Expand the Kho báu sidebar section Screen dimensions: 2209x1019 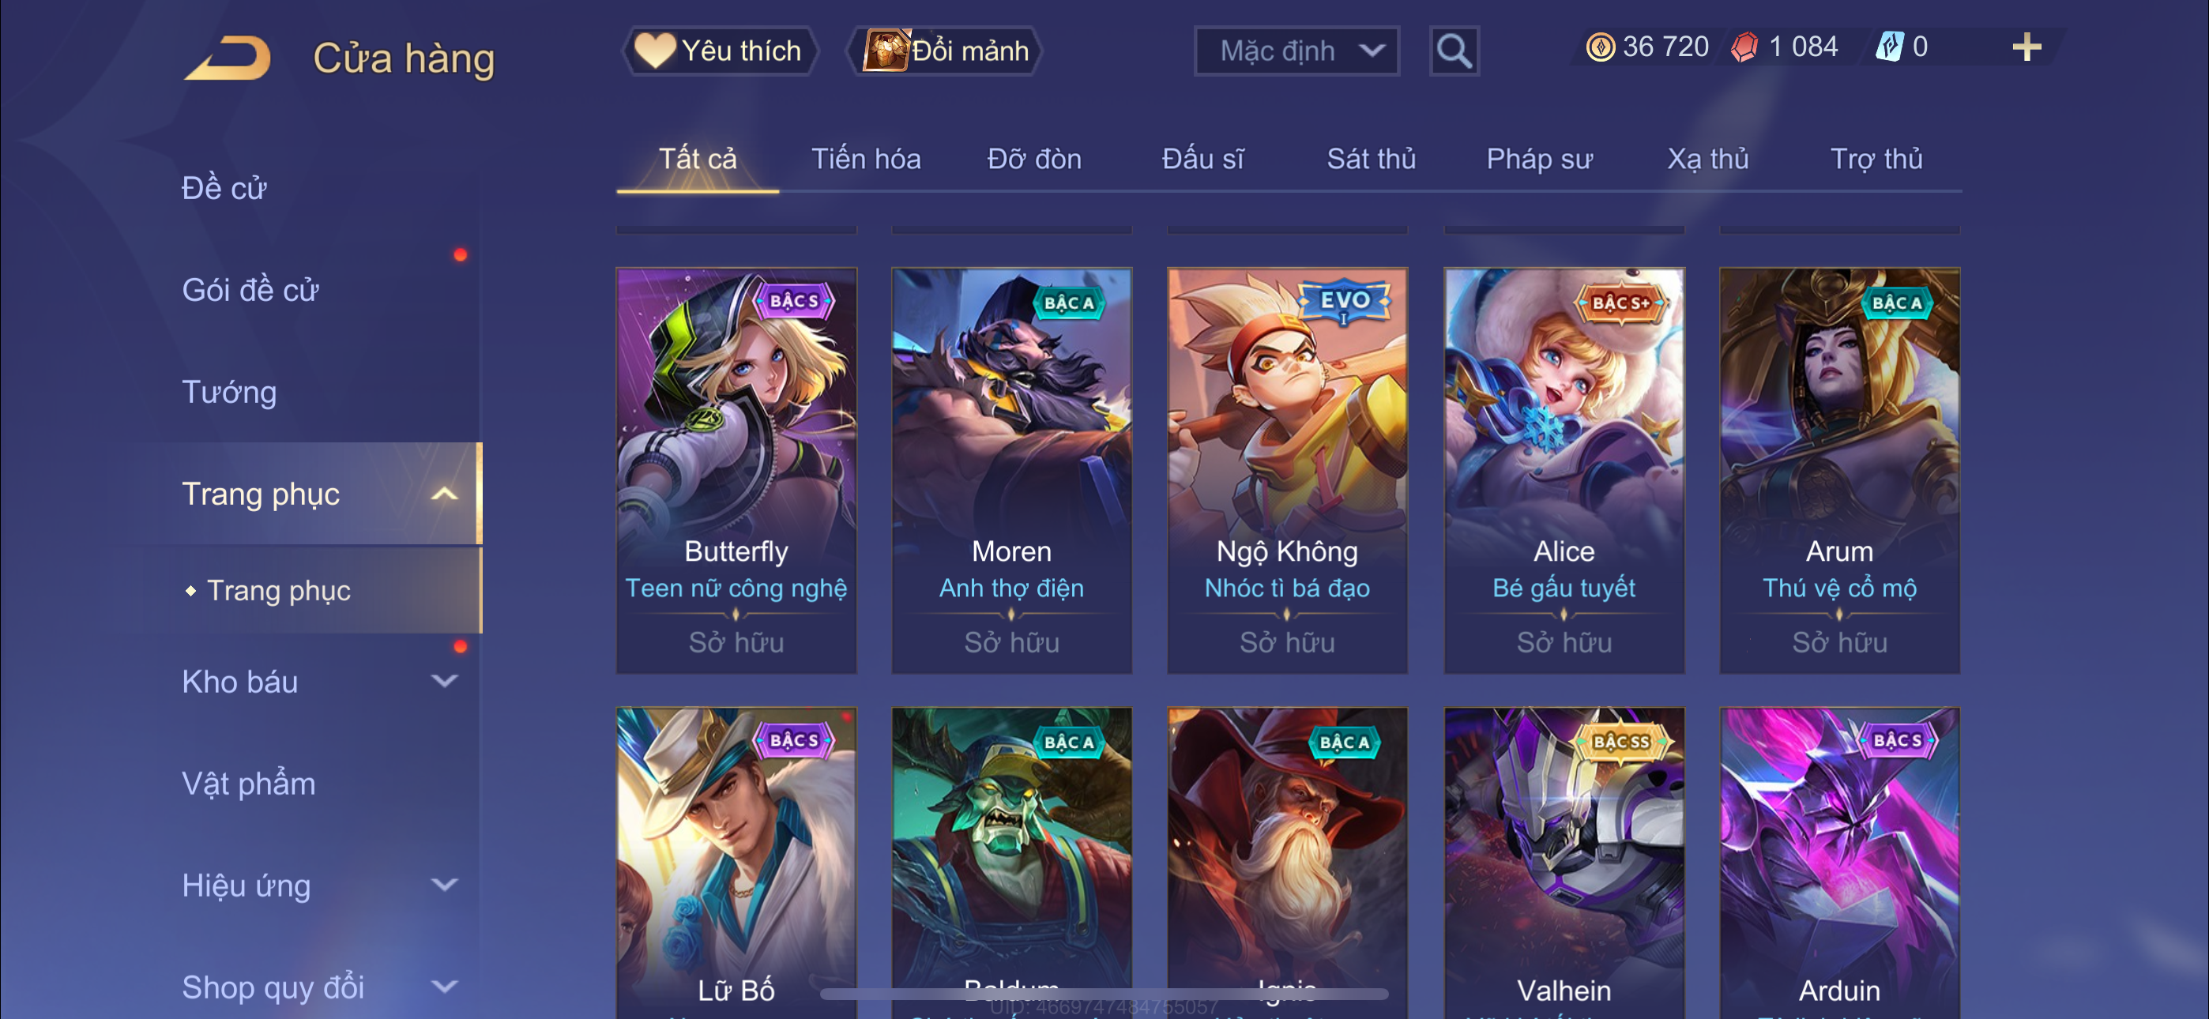(x=444, y=681)
